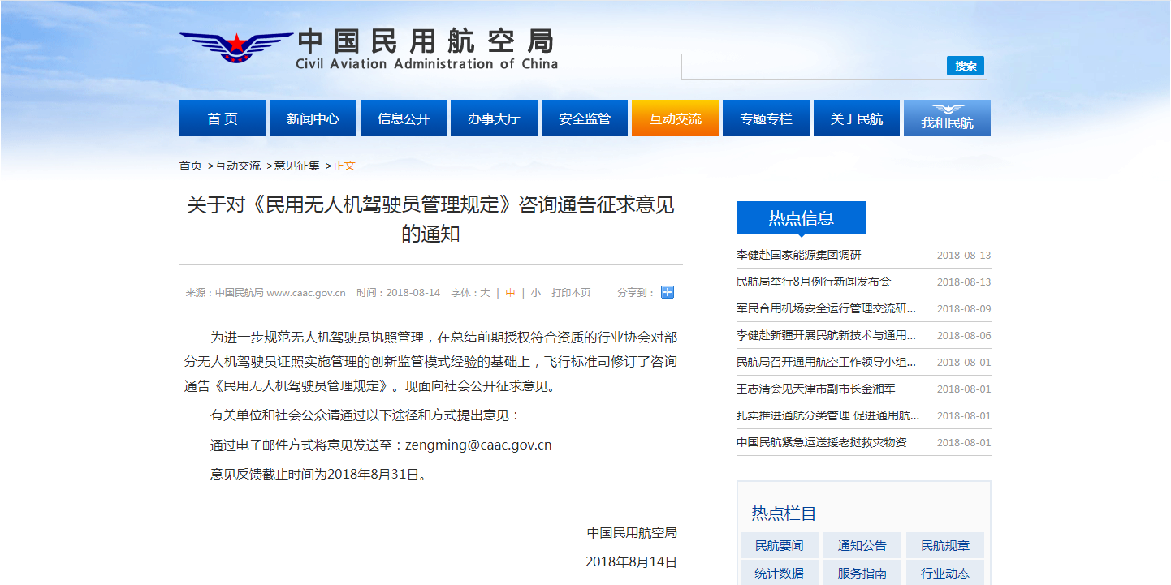Set font size to 中

[x=510, y=293]
